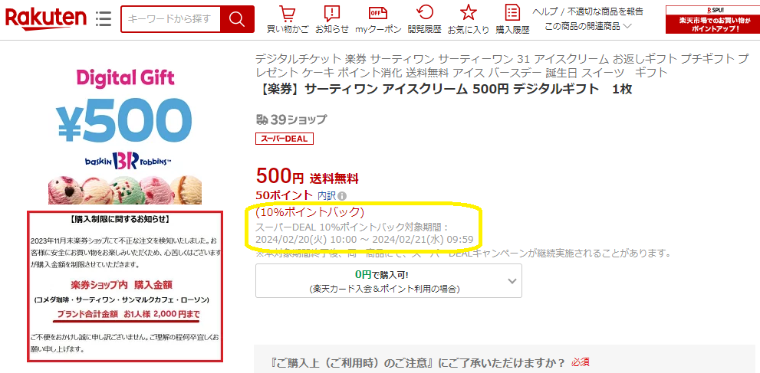The image size is (760, 373).
Task: Click the ヘルプ help link
Action: click(545, 11)
